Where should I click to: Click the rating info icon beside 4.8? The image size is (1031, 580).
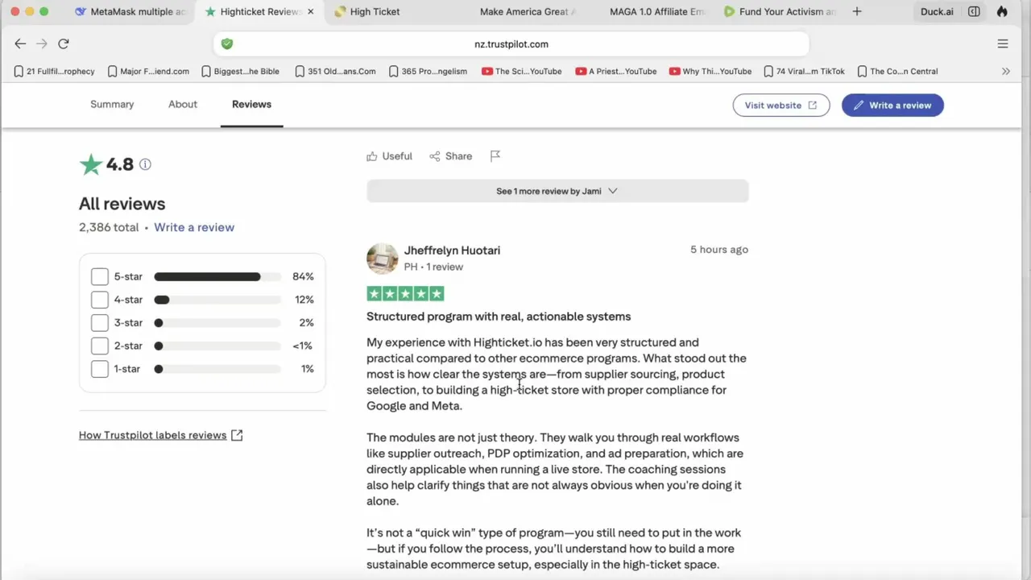pos(145,164)
